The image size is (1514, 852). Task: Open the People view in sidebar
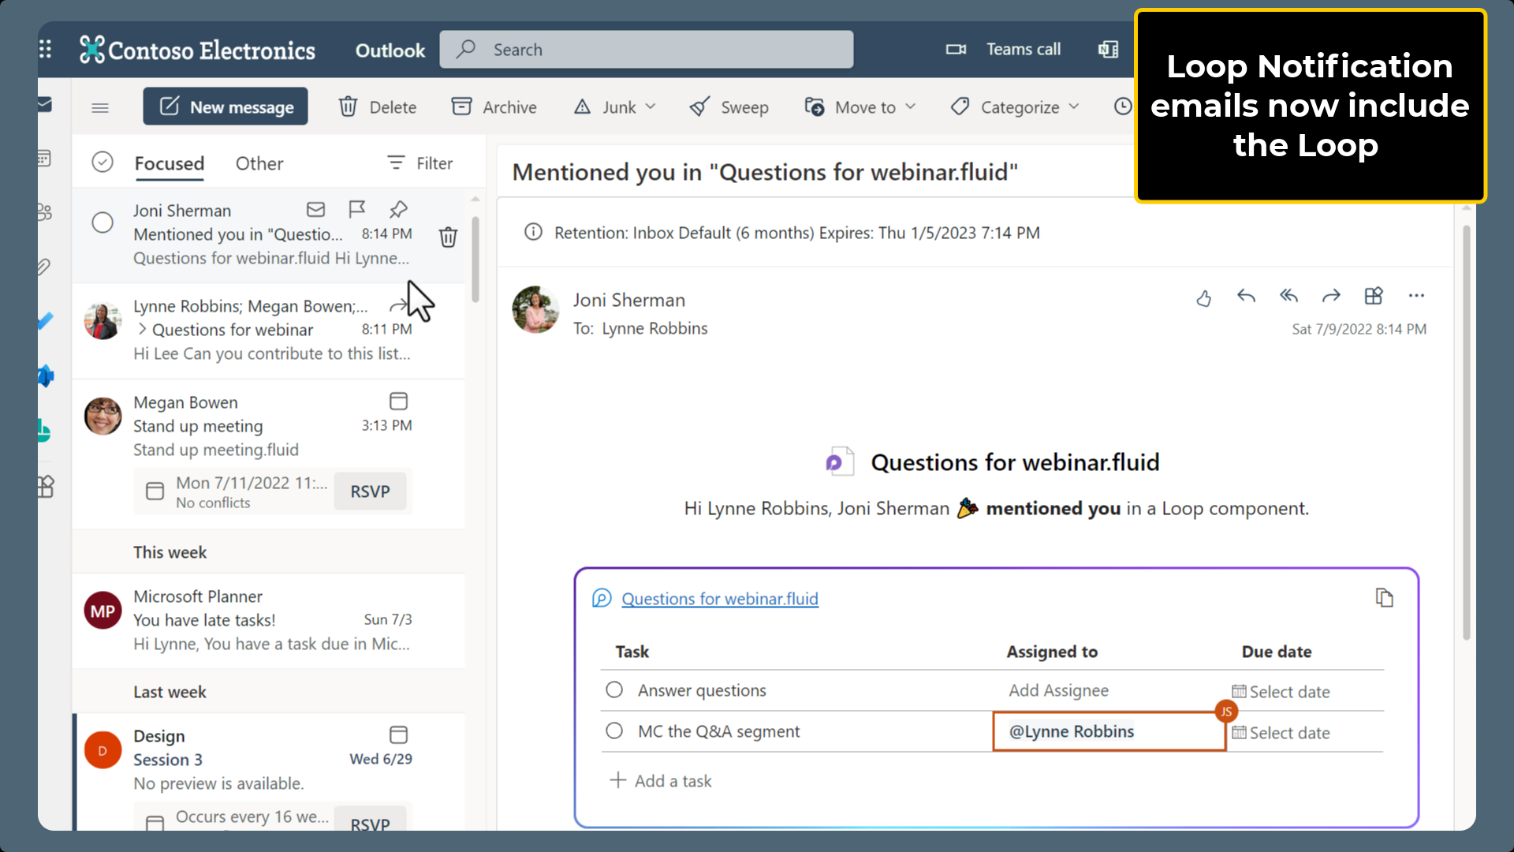click(45, 211)
